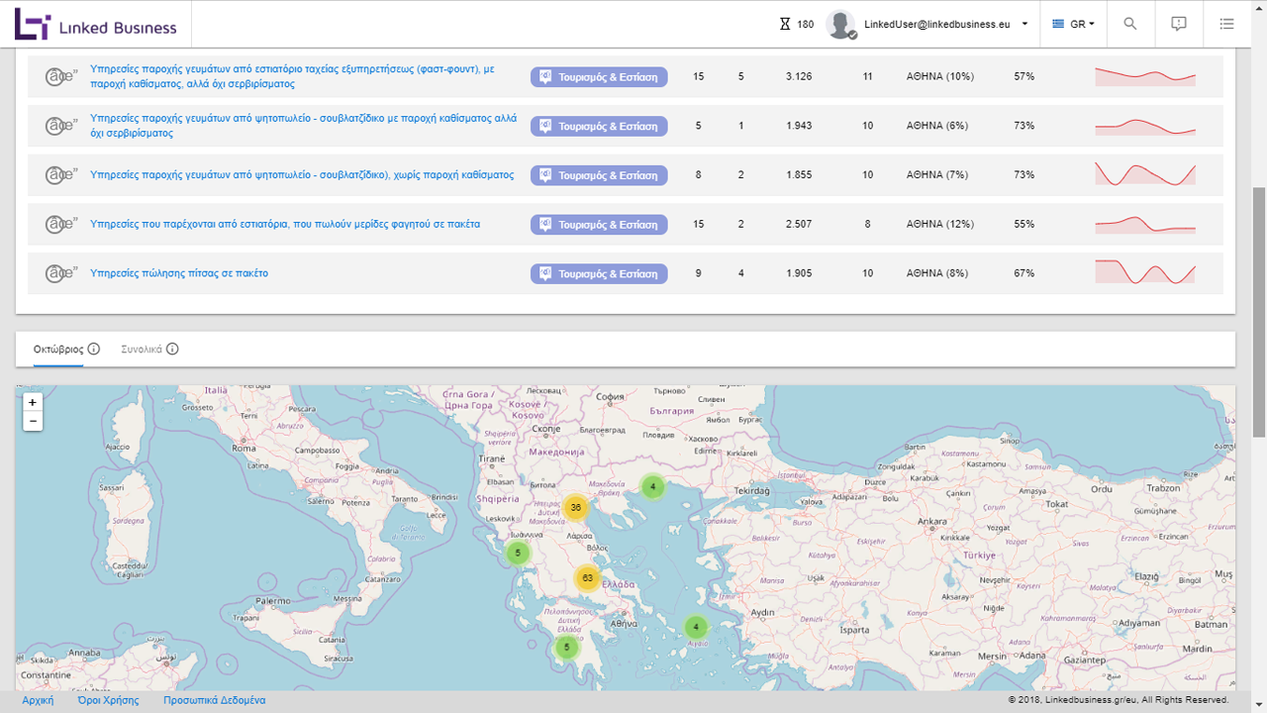Open link Υπηρεσίες παροχής γευμάτων από εστιατόριο ταχείας εξυπηρετήσεως
The height and width of the screenshot is (713, 1267).
tap(292, 76)
